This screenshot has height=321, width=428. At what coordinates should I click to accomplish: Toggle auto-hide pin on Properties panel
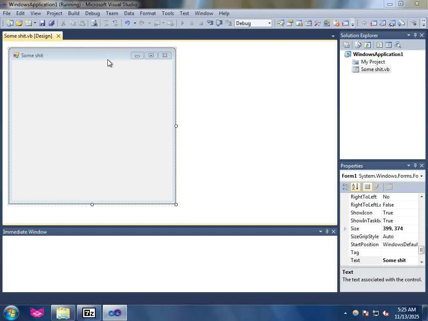[415, 166]
